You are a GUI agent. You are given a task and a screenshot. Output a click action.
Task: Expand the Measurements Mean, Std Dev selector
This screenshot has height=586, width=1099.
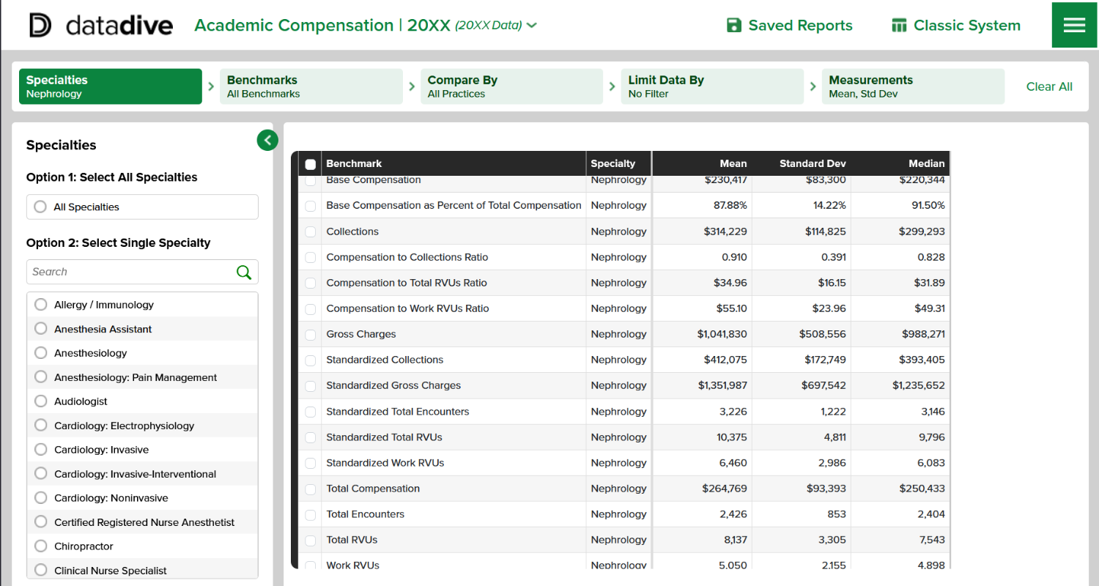(x=912, y=86)
